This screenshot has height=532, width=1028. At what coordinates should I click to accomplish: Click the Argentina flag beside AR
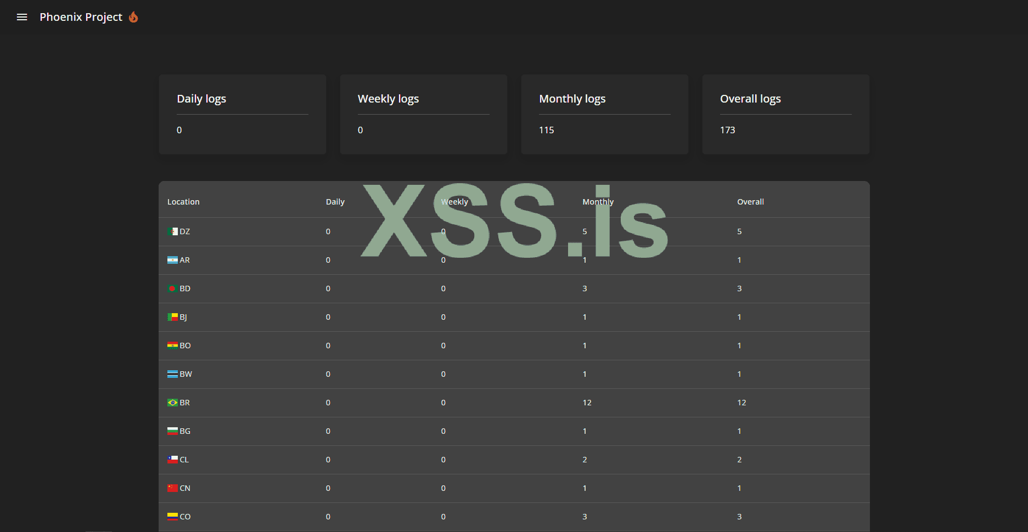click(172, 260)
